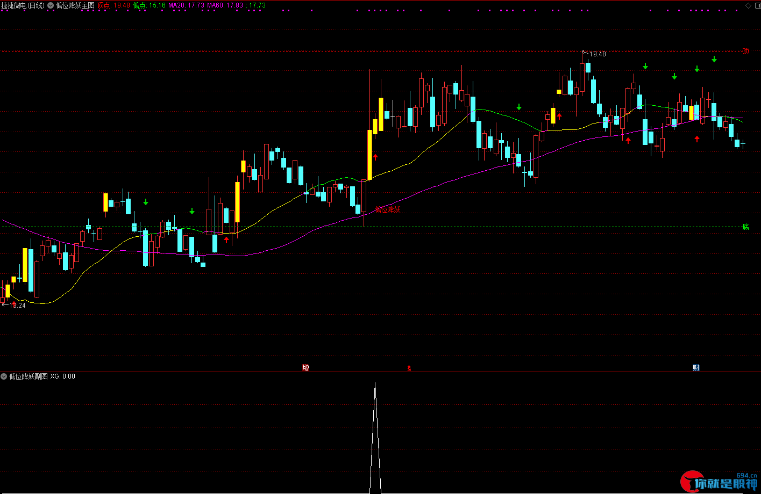Click the 财 event marker on the timeline
761x494 pixels.
[696, 368]
